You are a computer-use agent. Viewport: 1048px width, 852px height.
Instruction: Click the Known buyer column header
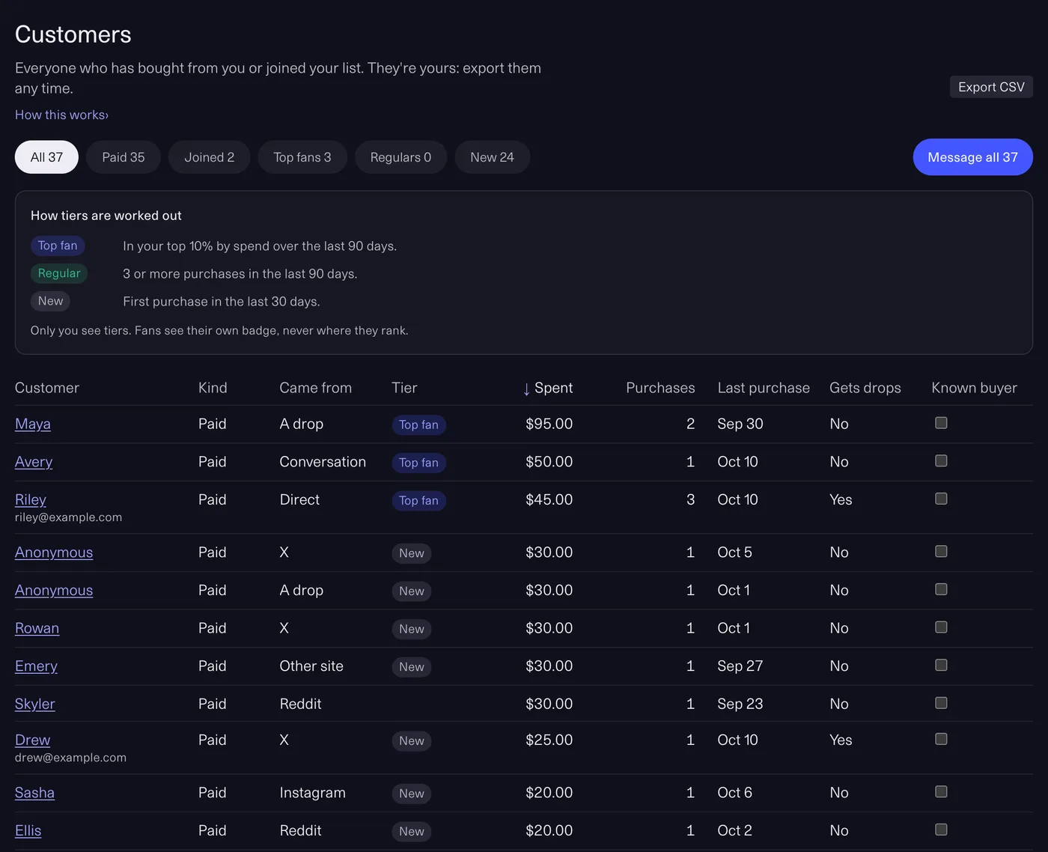[974, 388]
